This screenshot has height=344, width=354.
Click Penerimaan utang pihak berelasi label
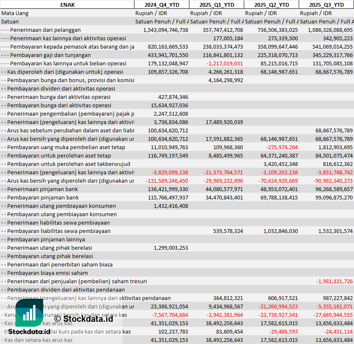[50, 248]
